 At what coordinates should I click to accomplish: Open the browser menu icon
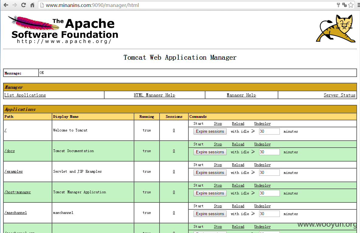coord(358,5)
